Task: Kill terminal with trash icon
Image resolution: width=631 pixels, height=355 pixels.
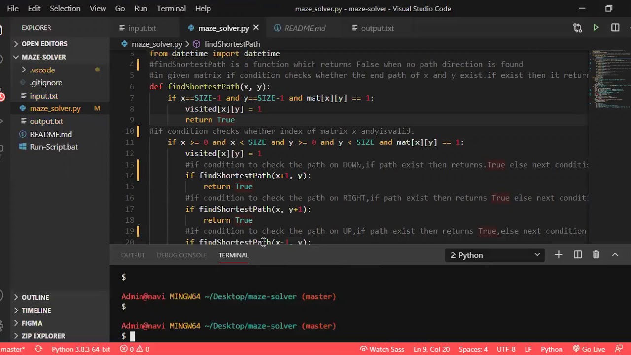Action: tap(596, 255)
